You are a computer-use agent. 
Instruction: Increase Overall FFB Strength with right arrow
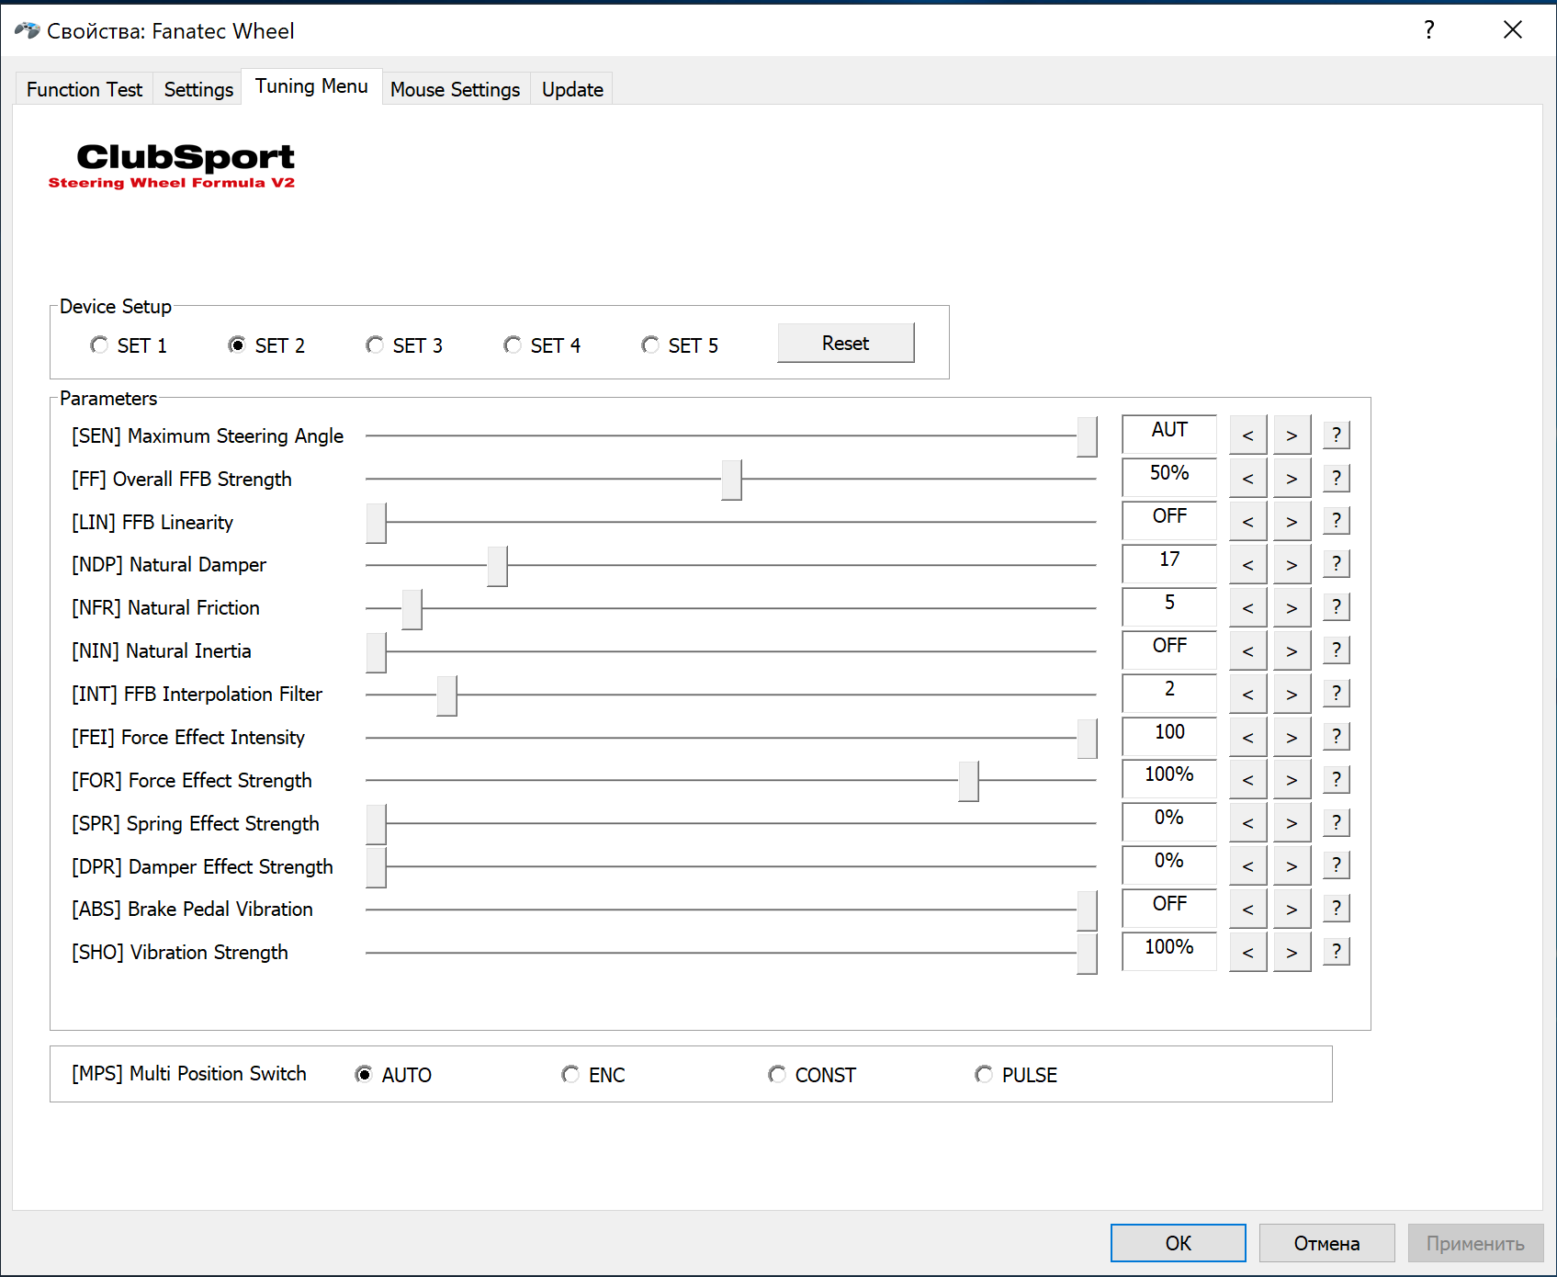(x=1292, y=479)
